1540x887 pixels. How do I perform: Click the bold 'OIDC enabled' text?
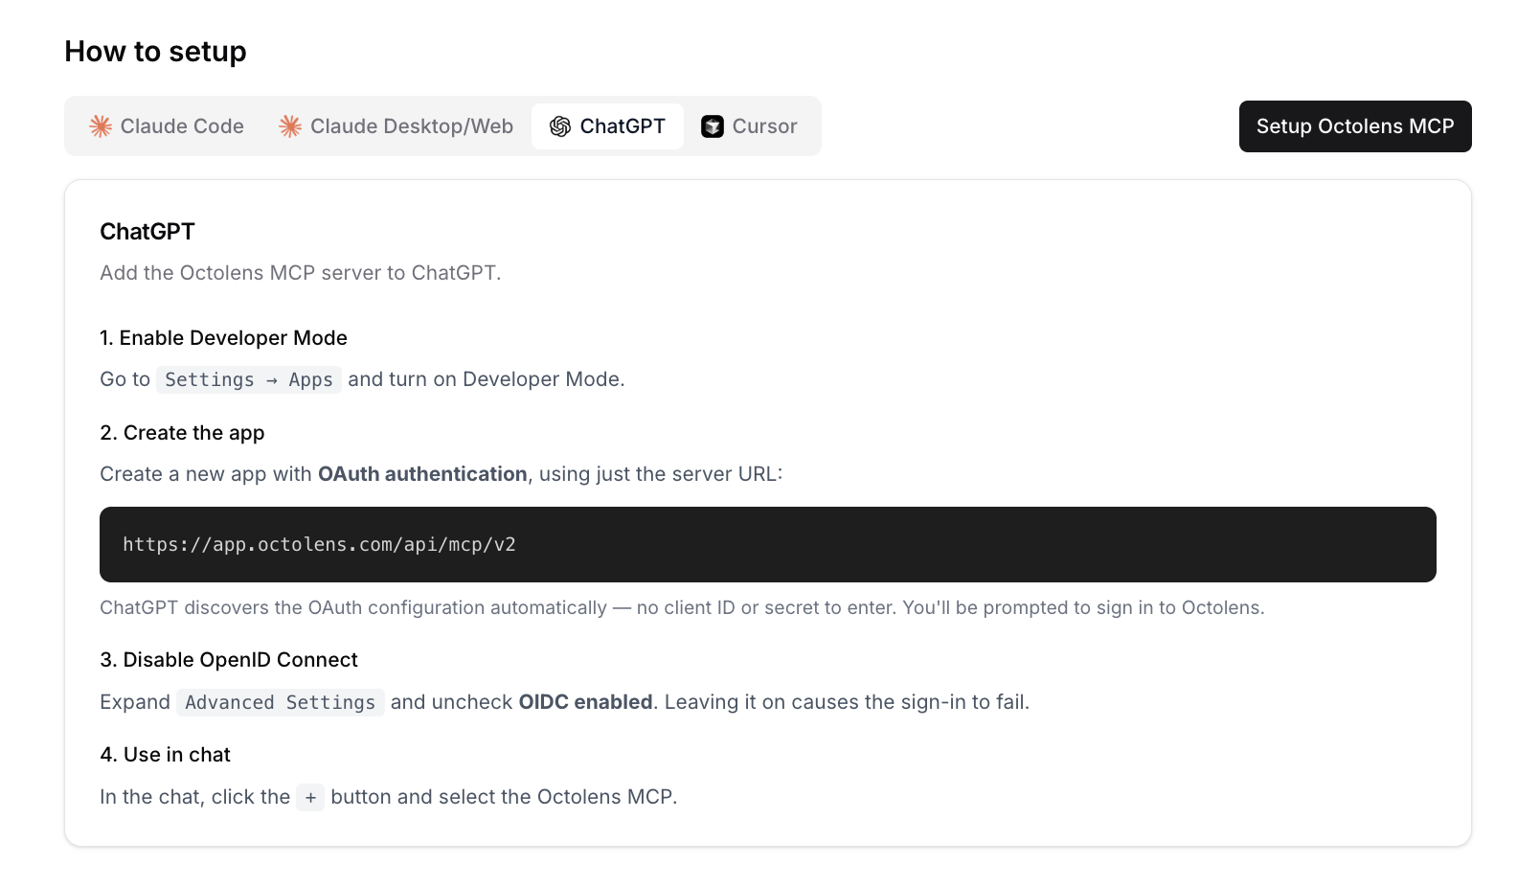click(586, 702)
